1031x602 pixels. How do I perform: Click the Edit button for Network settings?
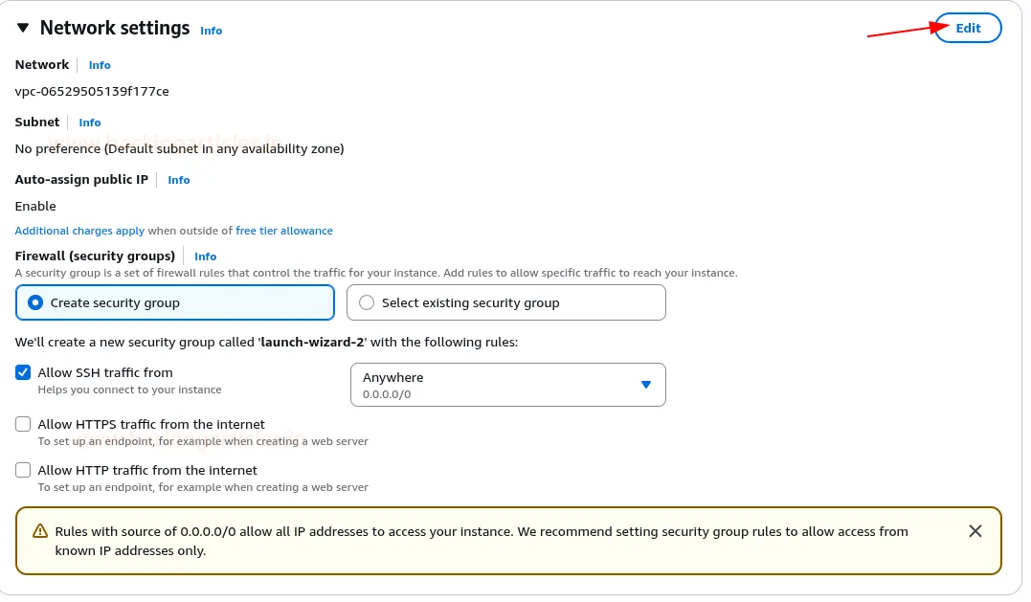(x=968, y=28)
